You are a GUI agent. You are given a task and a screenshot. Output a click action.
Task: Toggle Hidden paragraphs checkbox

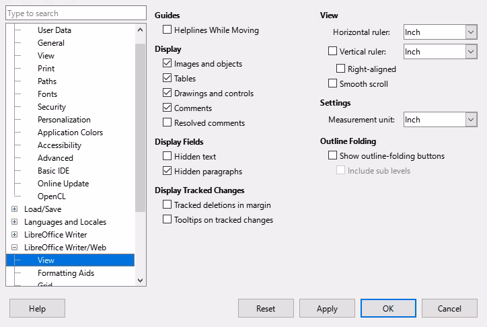coord(167,171)
